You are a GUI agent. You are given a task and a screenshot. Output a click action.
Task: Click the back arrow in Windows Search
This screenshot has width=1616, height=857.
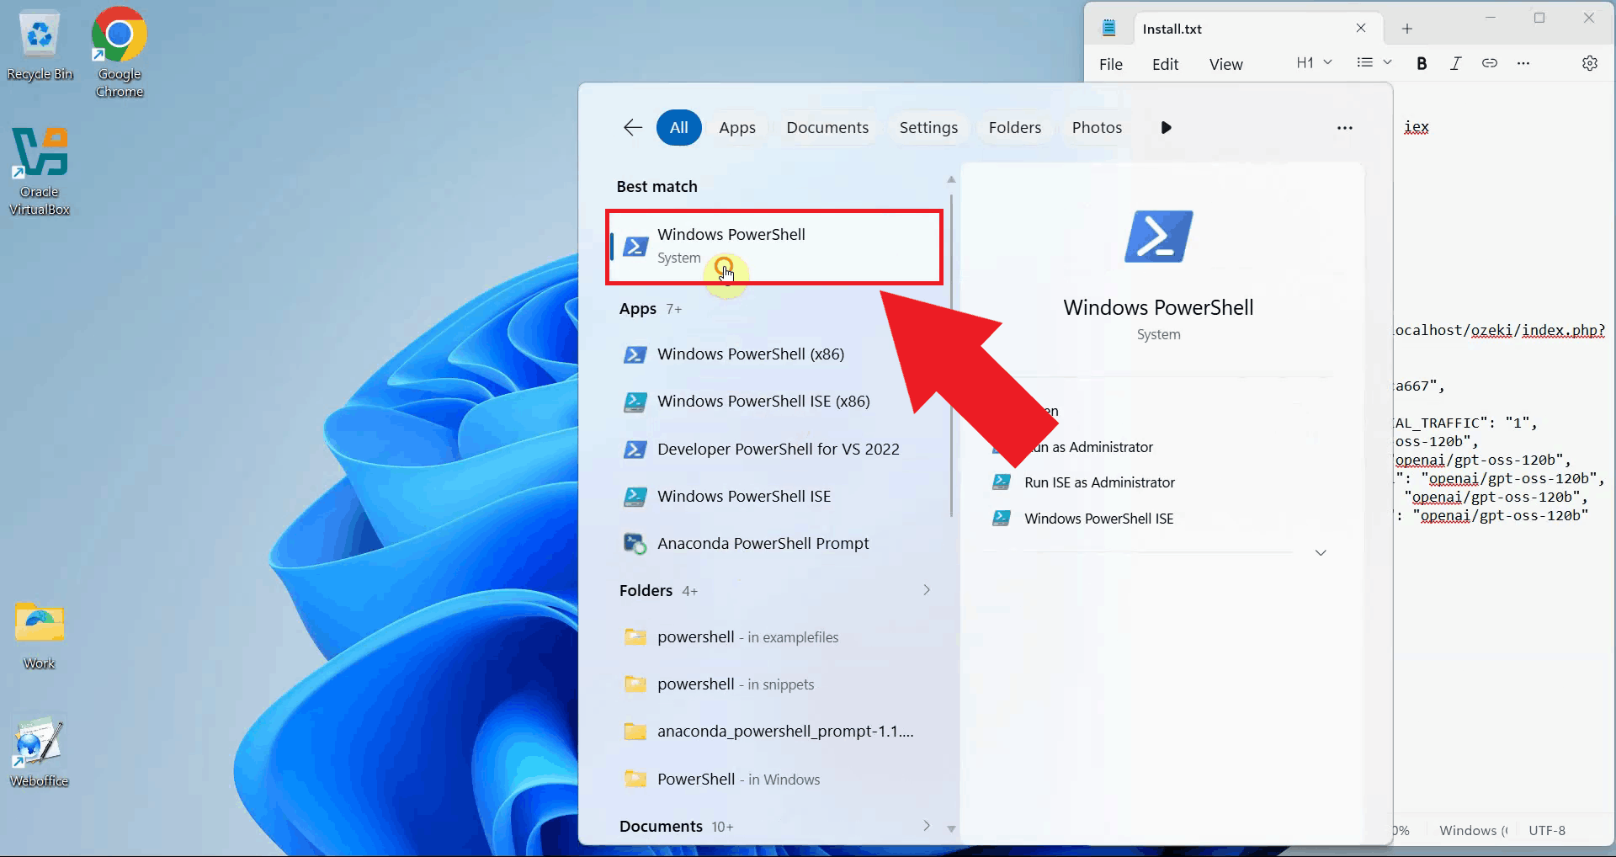coord(632,127)
